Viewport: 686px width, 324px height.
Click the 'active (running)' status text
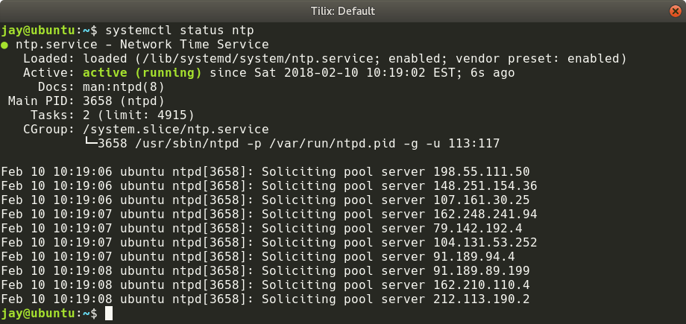[142, 72]
